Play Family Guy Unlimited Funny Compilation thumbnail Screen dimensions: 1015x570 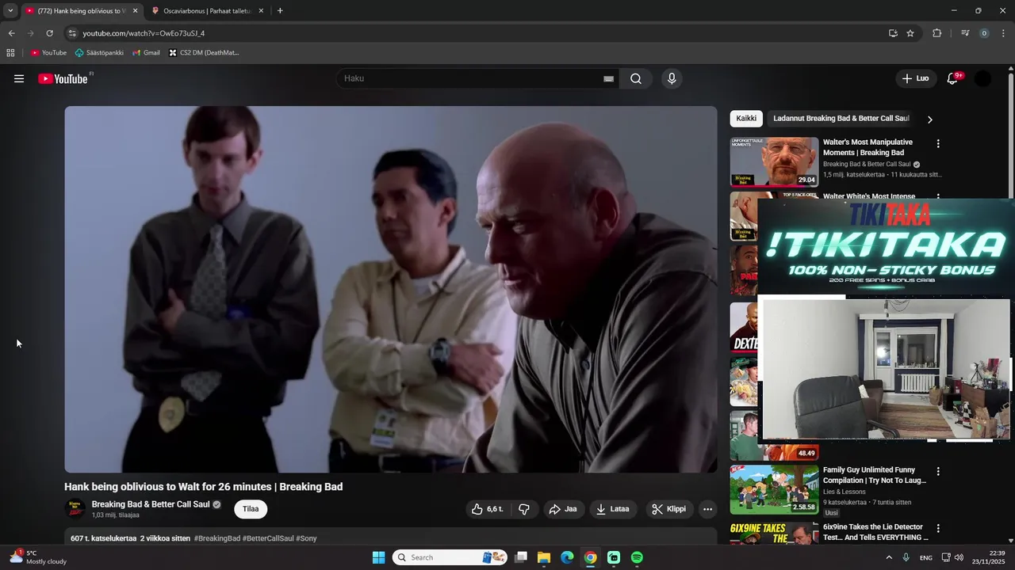pos(774,489)
